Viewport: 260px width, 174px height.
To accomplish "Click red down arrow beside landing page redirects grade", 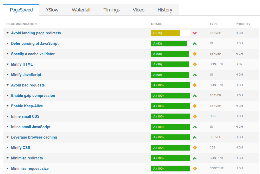I will [x=195, y=33].
